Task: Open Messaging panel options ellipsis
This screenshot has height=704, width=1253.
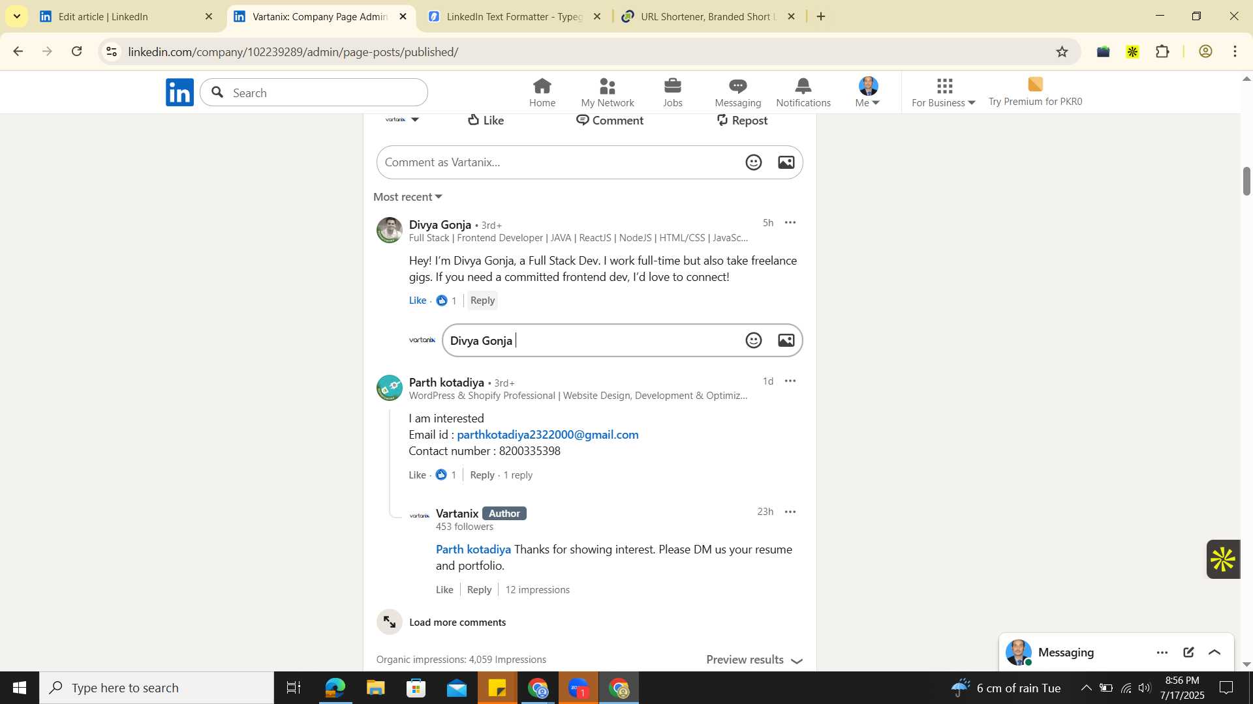Action: [x=1162, y=653]
